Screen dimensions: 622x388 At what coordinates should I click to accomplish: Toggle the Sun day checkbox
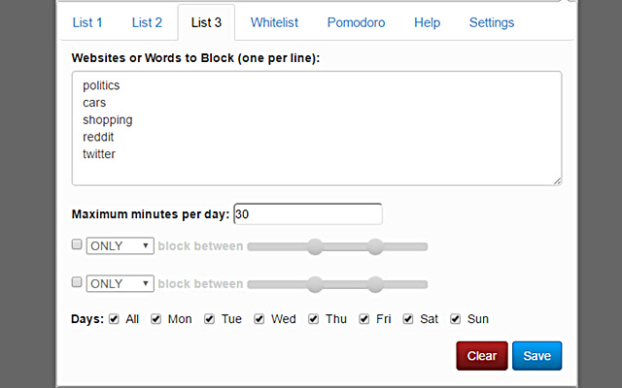[456, 318]
